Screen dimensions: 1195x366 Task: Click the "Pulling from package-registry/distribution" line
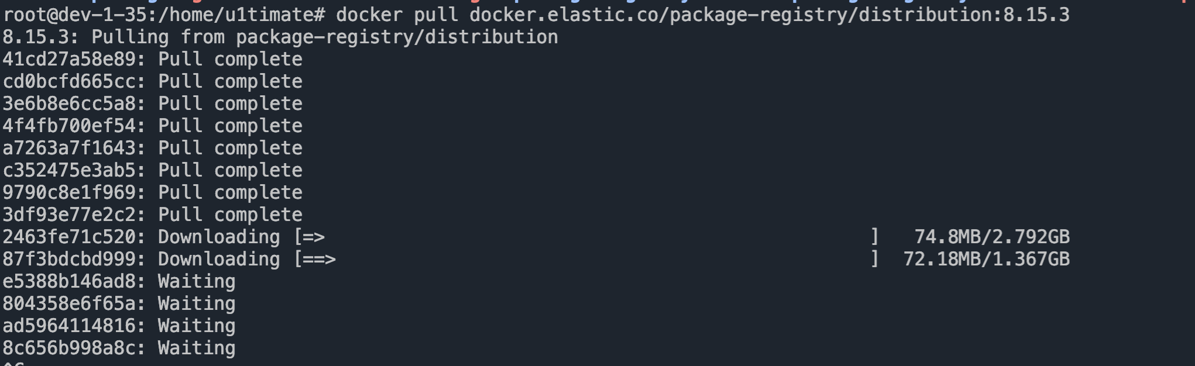(324, 37)
